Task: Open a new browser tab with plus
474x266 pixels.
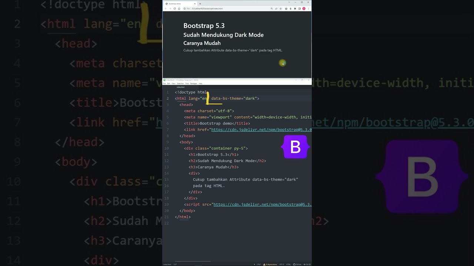Action: tap(200, 4)
